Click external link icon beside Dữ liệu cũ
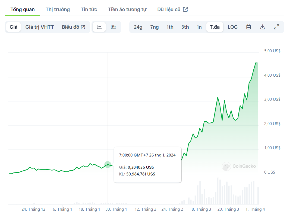Image resolution: width=293 pixels, height=218 pixels. tap(185, 9)
